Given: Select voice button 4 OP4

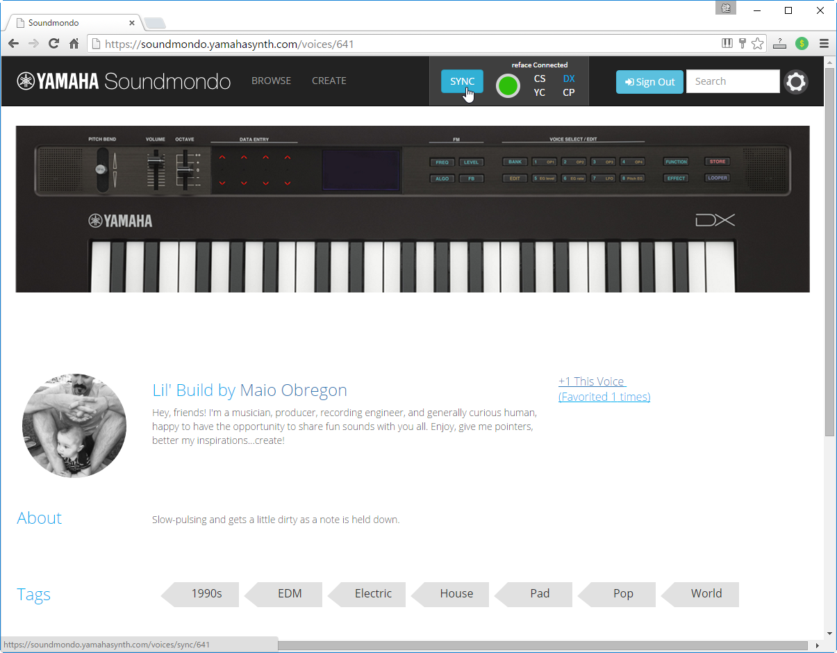Looking at the screenshot, I should [632, 162].
